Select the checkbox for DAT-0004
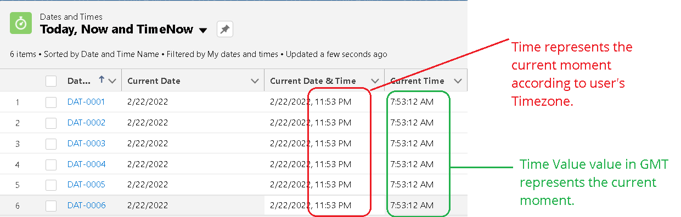This screenshot has width=681, height=217. tap(51, 164)
